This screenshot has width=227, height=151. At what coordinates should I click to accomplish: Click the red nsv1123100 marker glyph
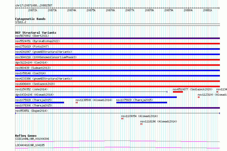pyautogui.click(x=199, y=97)
